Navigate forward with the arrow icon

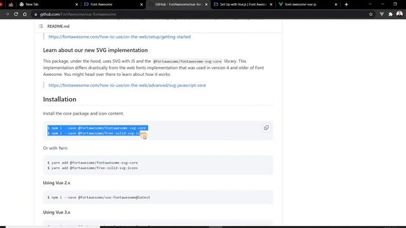pyautogui.click(x=7, y=14)
